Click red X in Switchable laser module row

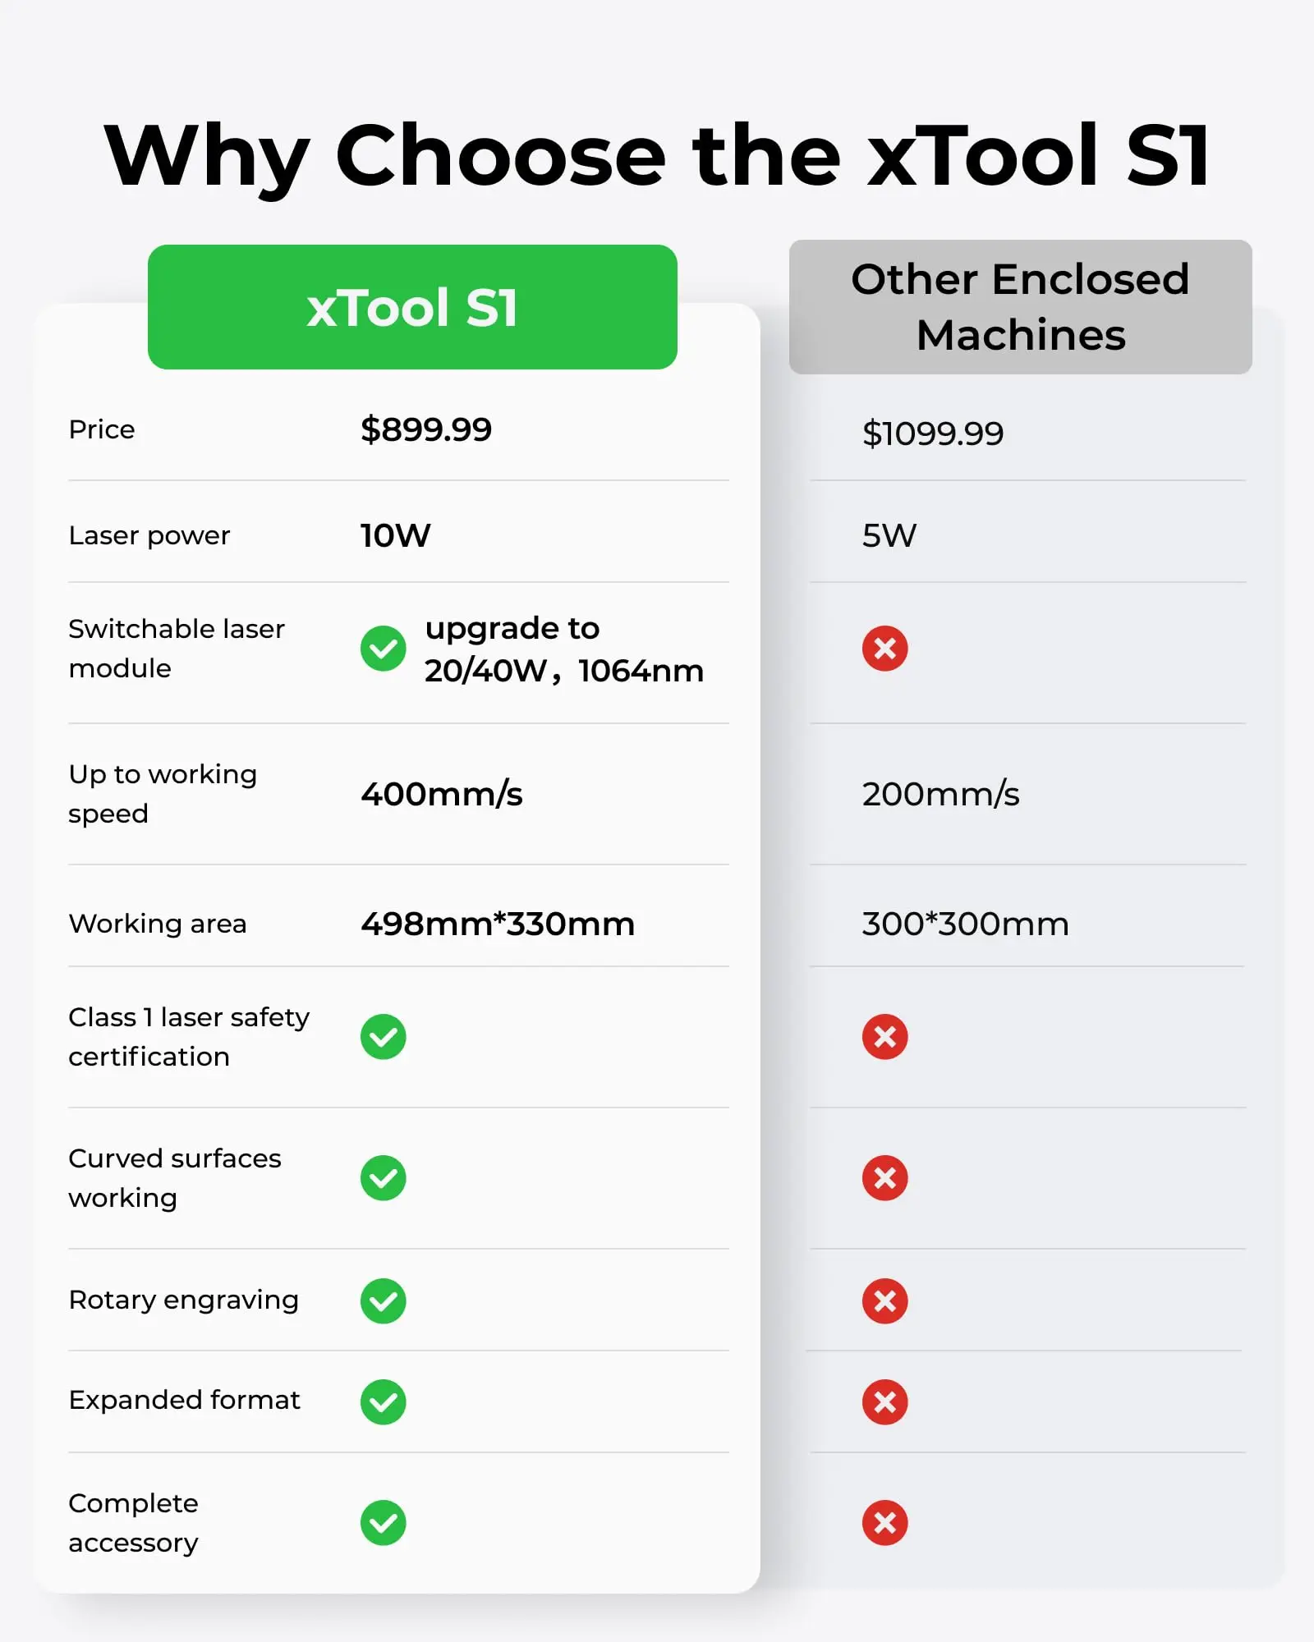pos(885,649)
